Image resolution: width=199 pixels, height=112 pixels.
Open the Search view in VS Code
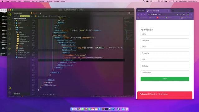[10, 19]
